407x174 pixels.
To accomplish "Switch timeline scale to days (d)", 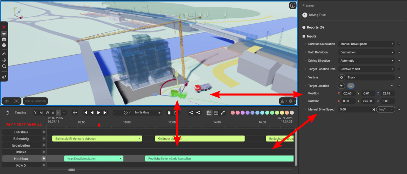I will pyautogui.click(x=53, y=113).
